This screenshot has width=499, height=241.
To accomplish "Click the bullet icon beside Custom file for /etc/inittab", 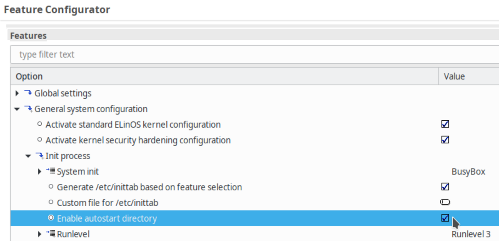I will tap(51, 202).
